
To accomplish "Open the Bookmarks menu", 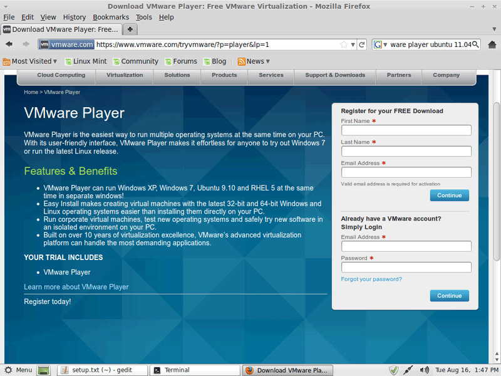I will 111,18.
